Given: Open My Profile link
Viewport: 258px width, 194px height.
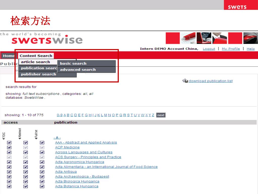Looking at the screenshot, I should tap(231, 49).
